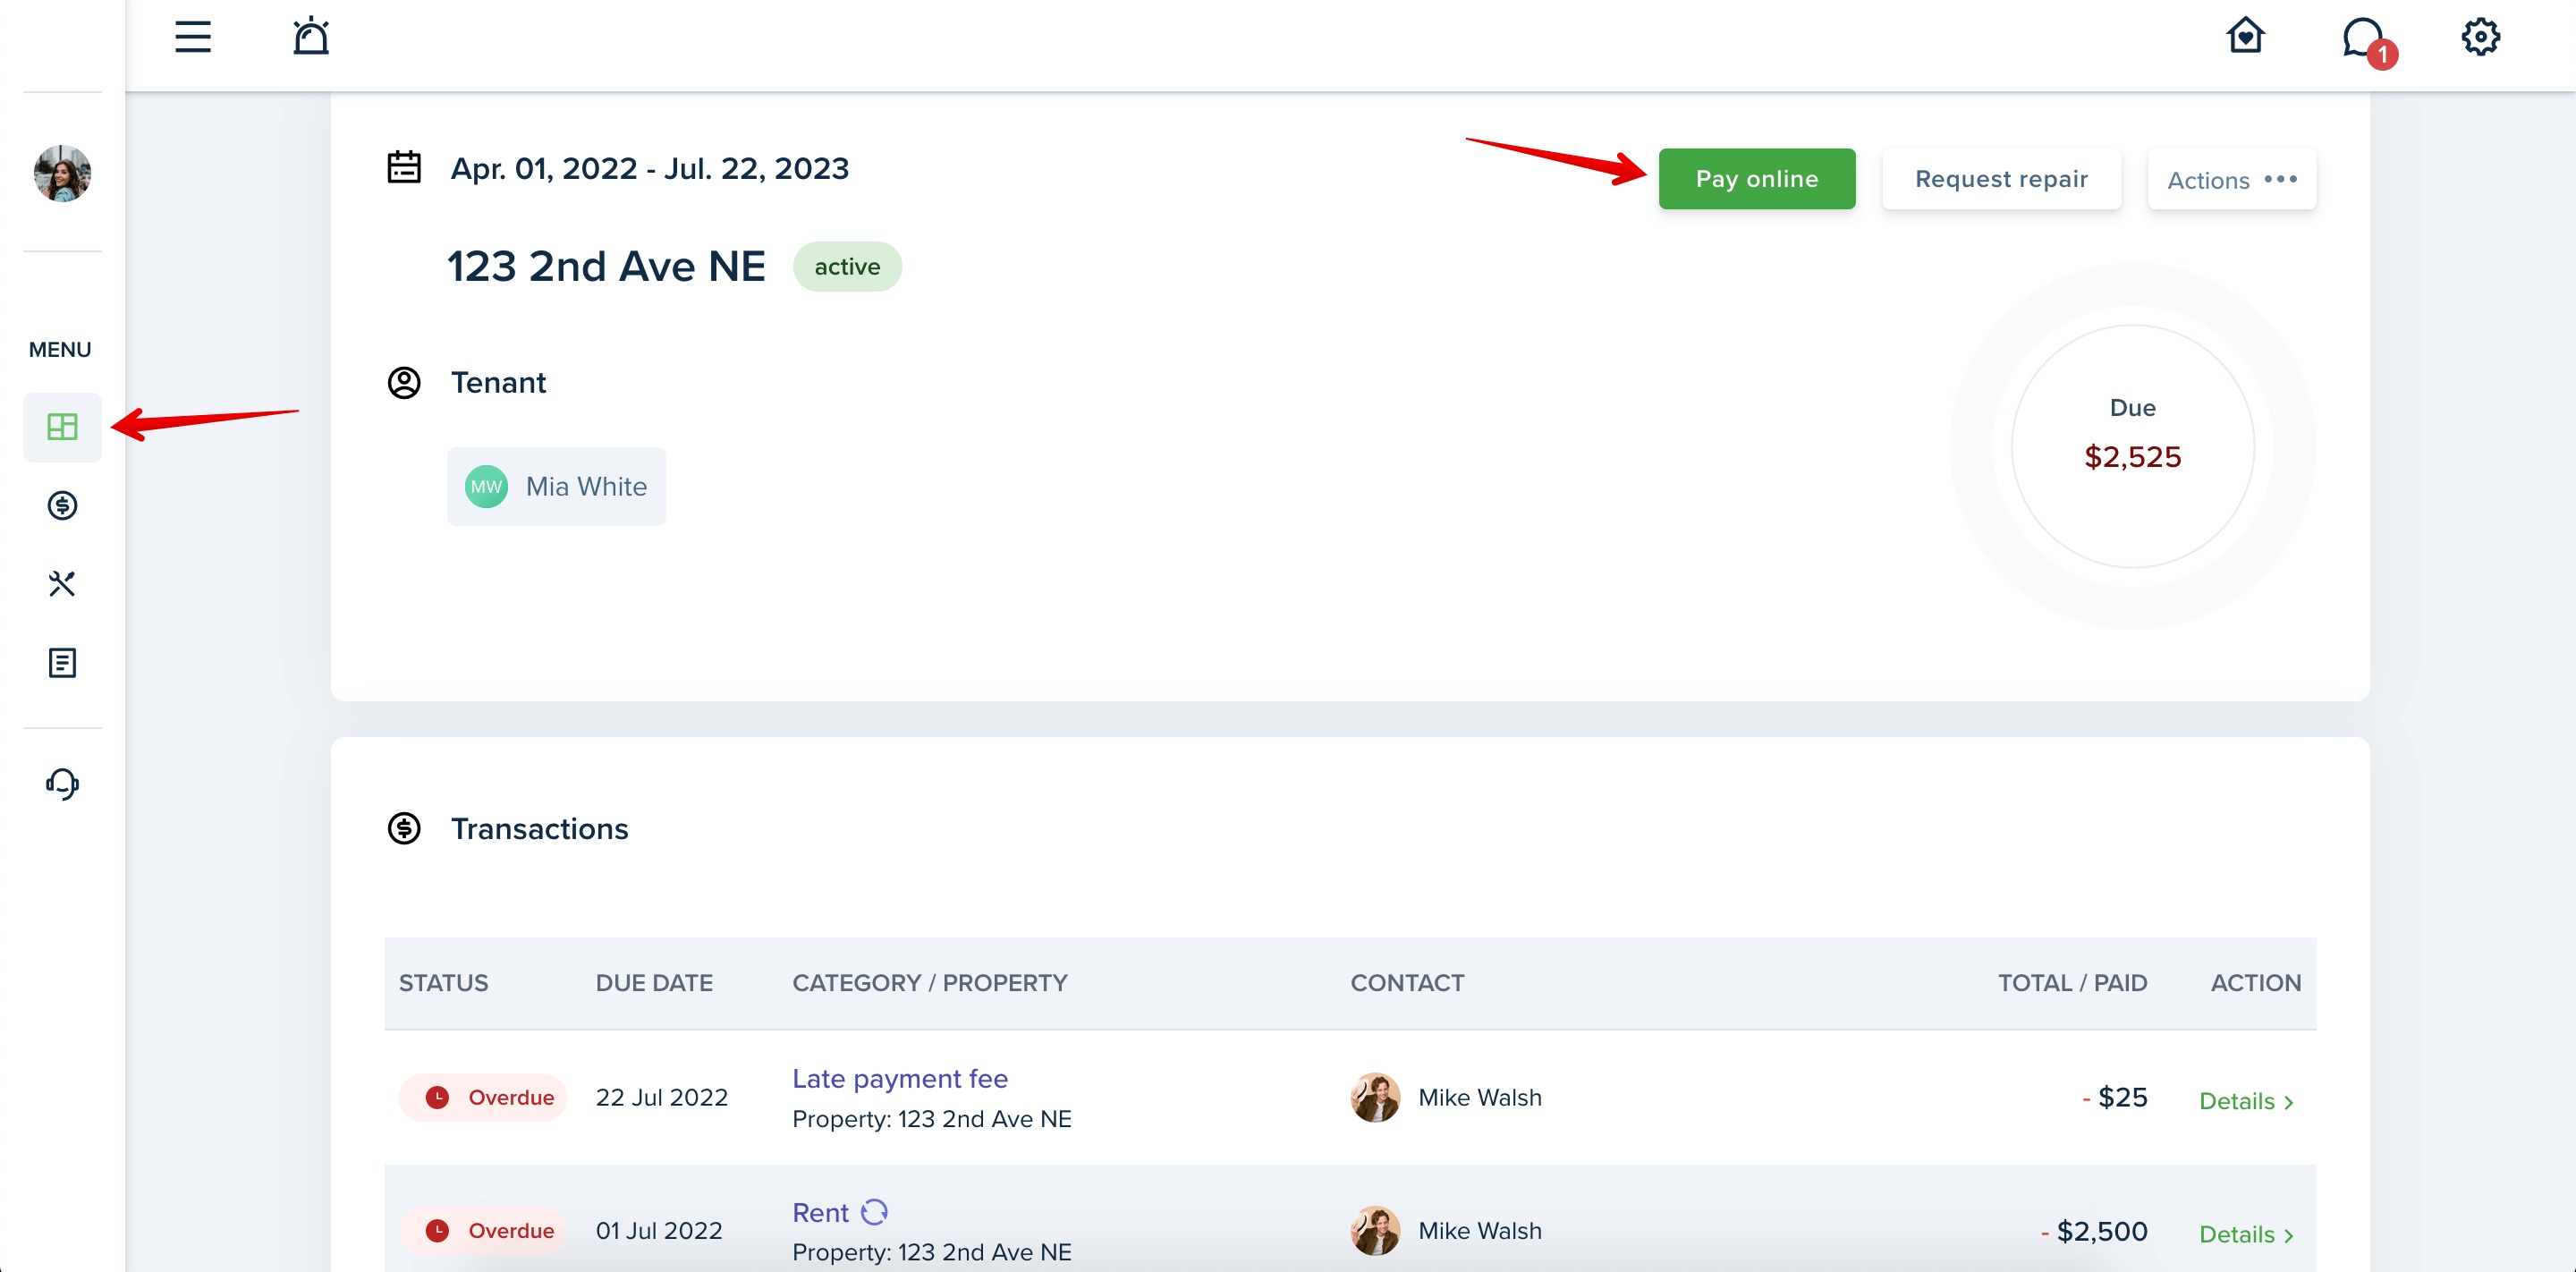Click the DUE DATE column header
Image resolution: width=2576 pixels, height=1272 pixels.
pos(654,983)
